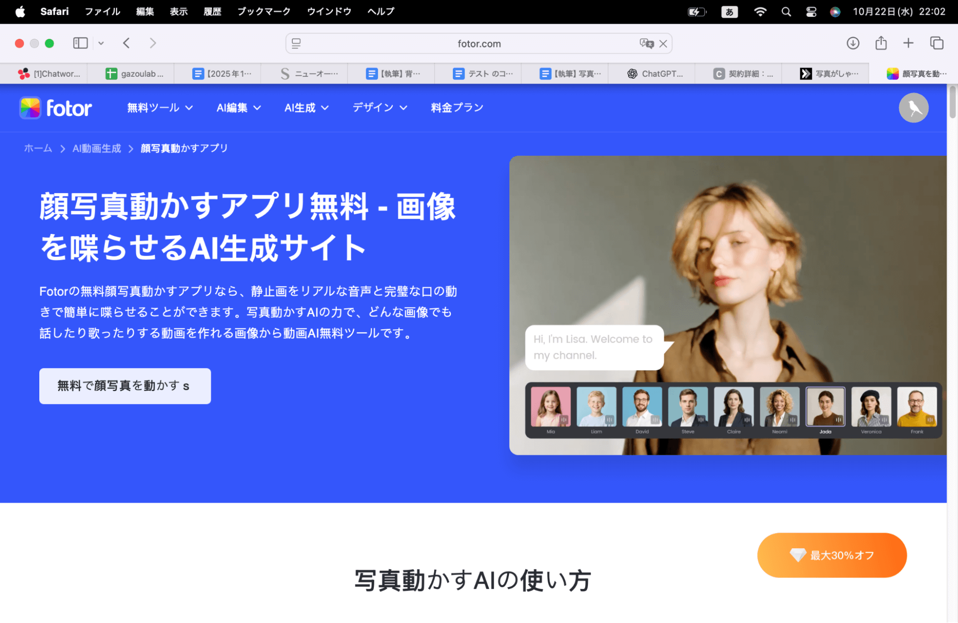The width and height of the screenshot is (958, 623).
Task: Select the Jada avatar thumbnail
Action: 825,406
